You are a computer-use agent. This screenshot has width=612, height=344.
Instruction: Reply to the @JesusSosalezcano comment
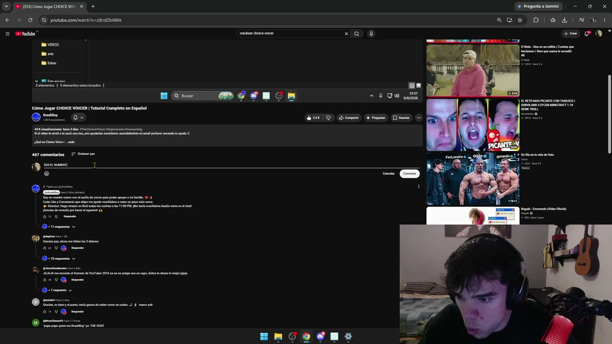77,280
